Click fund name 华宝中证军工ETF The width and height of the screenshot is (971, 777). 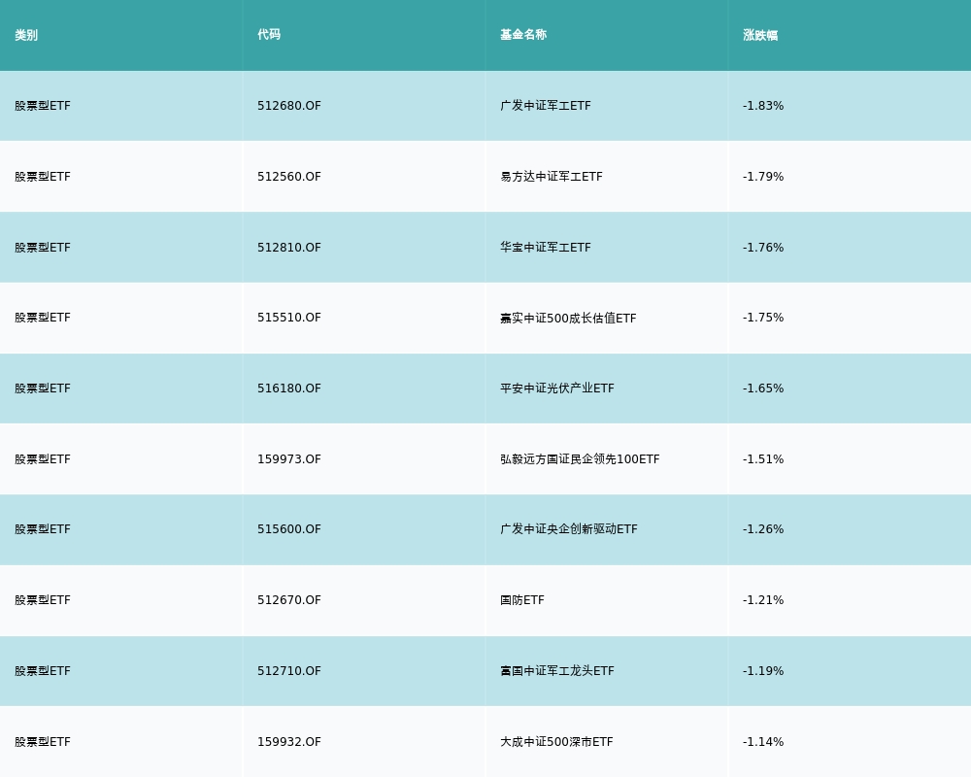click(x=546, y=248)
